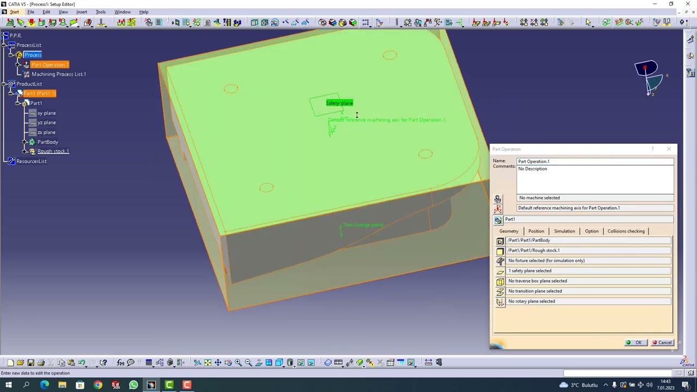
Task: Open the Tools menu
Action: pos(101,12)
